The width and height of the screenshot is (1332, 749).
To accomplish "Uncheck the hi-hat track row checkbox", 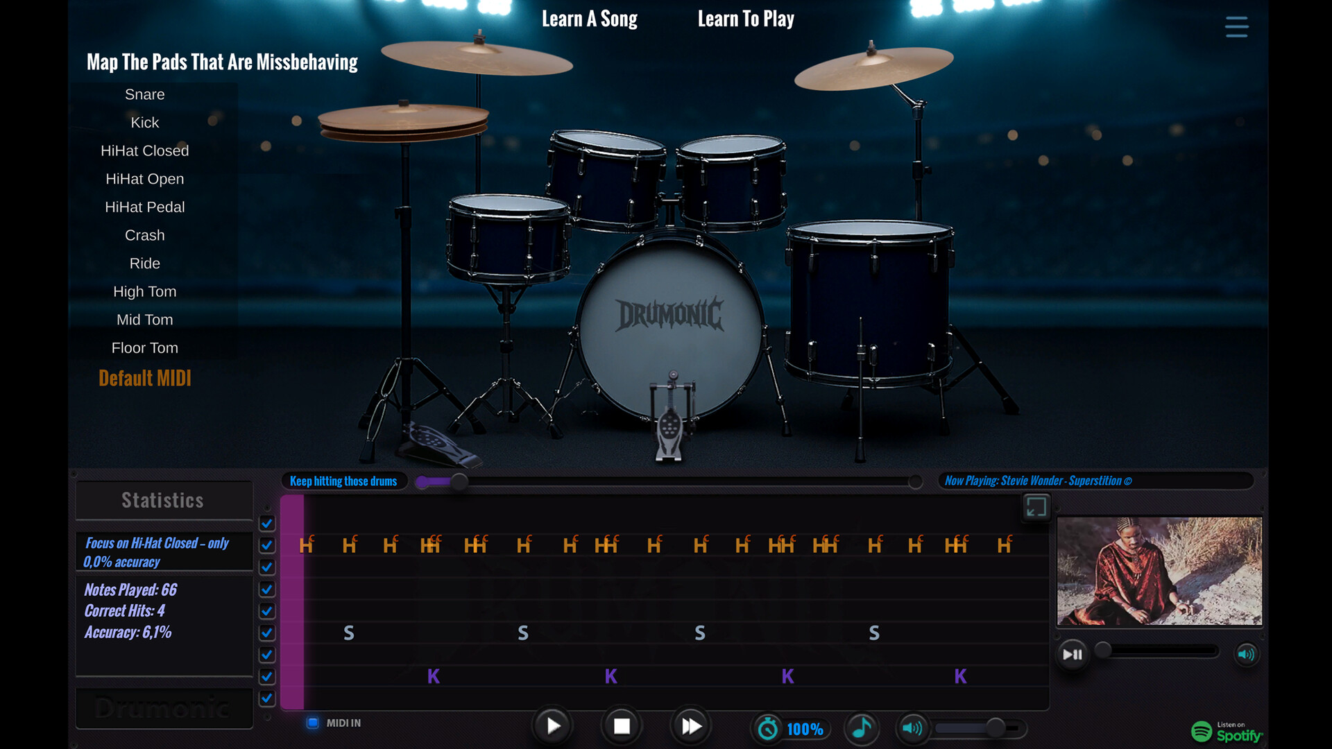I will pos(267,545).
